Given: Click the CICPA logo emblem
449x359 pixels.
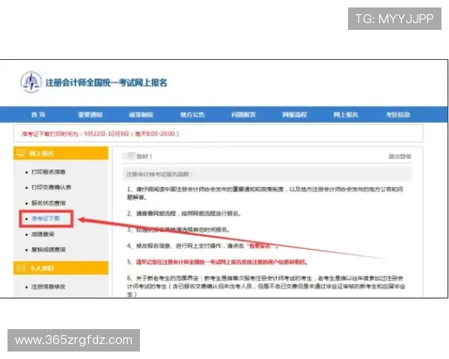Looking at the screenshot, I should click(x=31, y=82).
